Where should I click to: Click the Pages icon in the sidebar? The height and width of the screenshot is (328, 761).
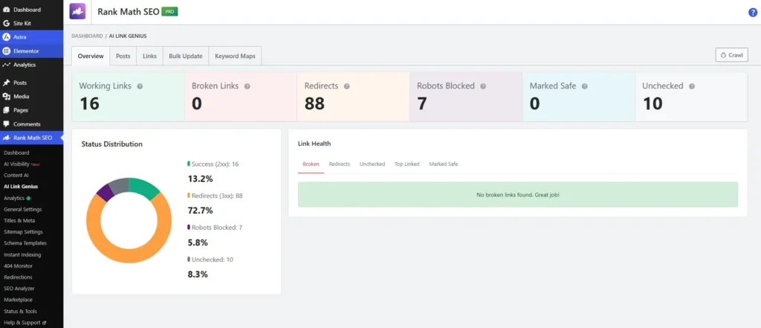(x=6, y=110)
